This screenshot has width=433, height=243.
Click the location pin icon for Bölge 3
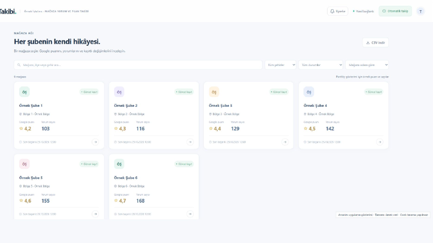click(x=210, y=114)
